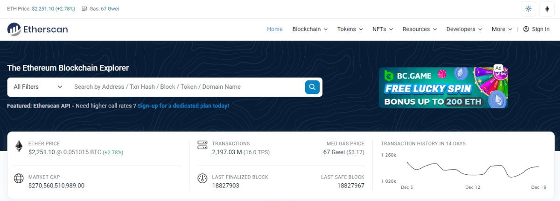Expand the Tokens menu
The image size is (560, 201).
(350, 29)
